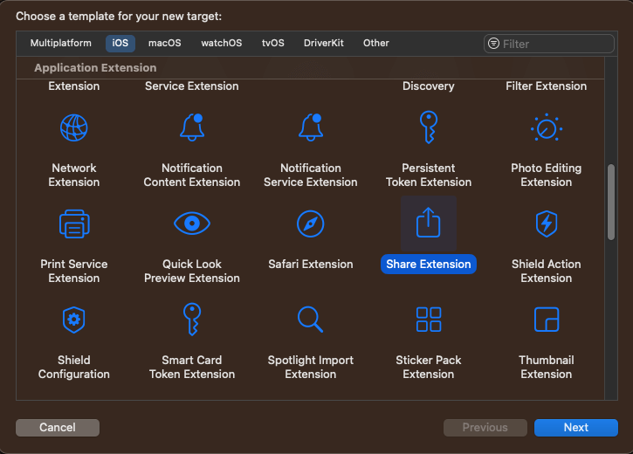Click the Shield Action Extension label

pos(547,272)
